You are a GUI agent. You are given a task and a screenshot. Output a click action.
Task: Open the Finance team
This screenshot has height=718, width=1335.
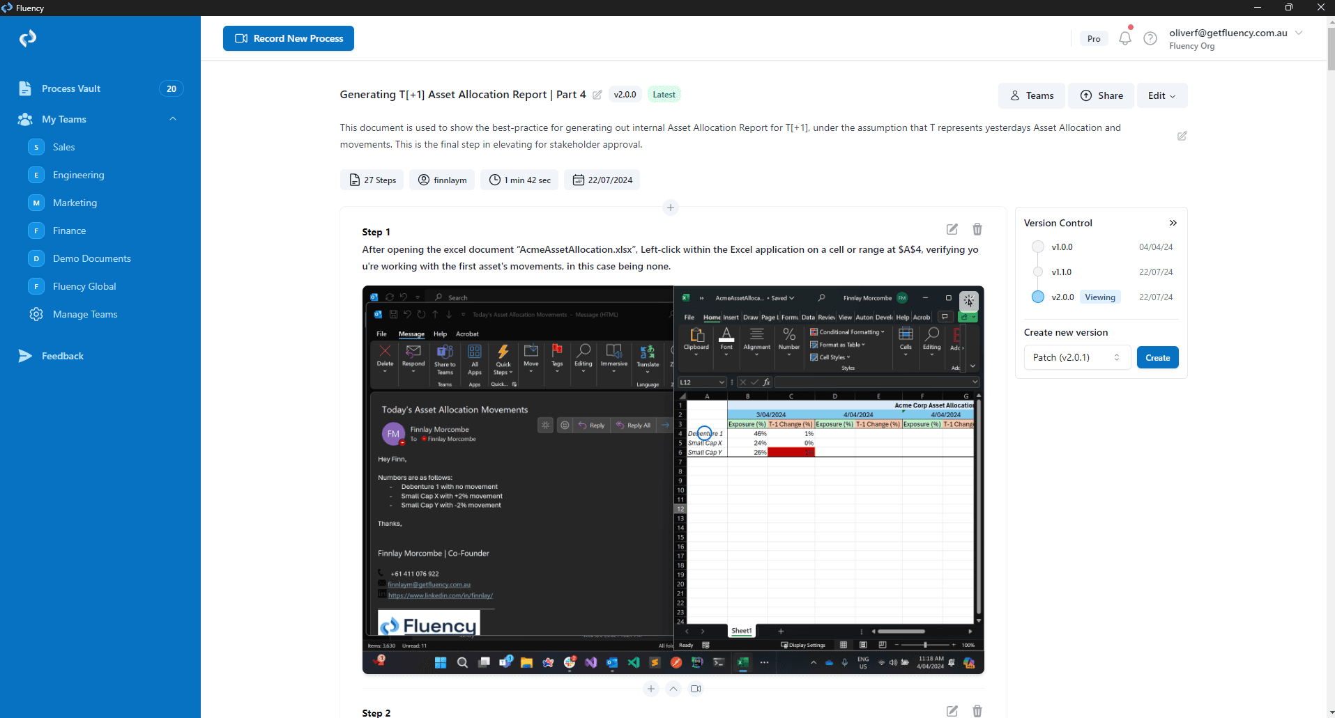tap(69, 231)
